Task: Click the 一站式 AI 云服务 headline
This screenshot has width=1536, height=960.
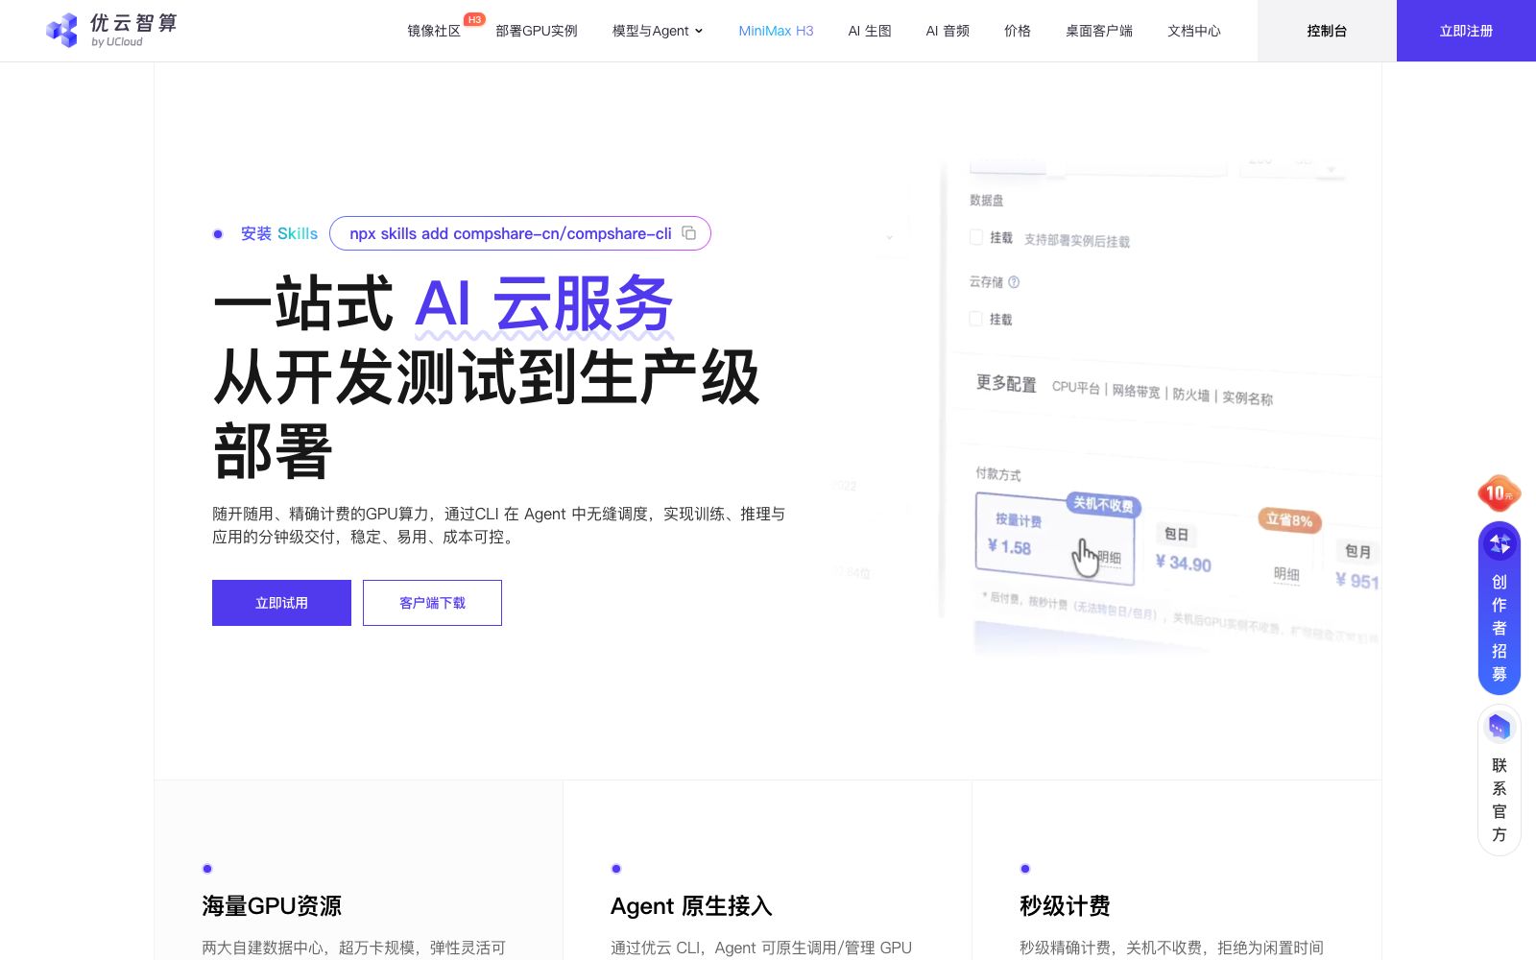Action: click(444, 303)
